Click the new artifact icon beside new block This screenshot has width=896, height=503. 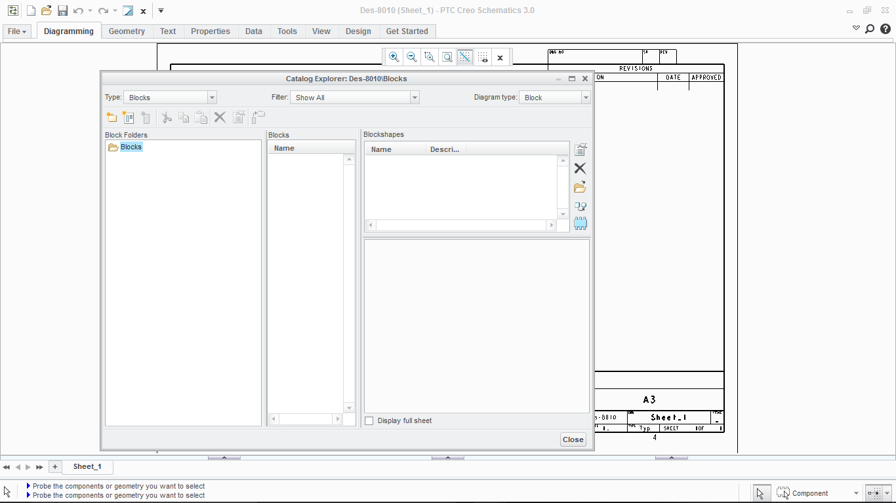coord(145,117)
